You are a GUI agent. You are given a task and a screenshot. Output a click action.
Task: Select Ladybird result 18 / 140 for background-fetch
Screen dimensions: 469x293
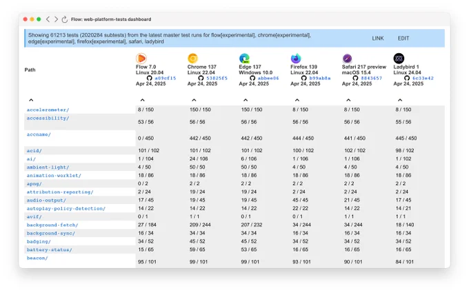coord(405,225)
